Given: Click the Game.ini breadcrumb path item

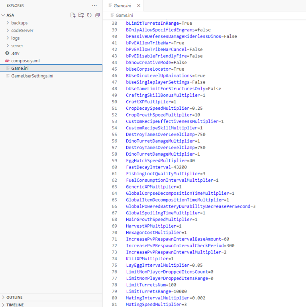Looking at the screenshot, I should pyautogui.click(x=124, y=15).
